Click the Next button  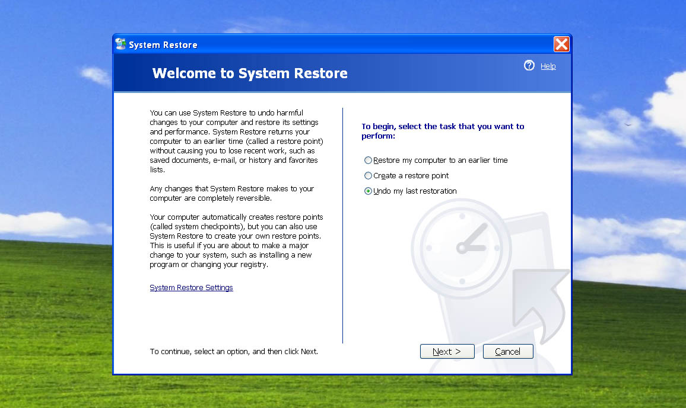(447, 351)
